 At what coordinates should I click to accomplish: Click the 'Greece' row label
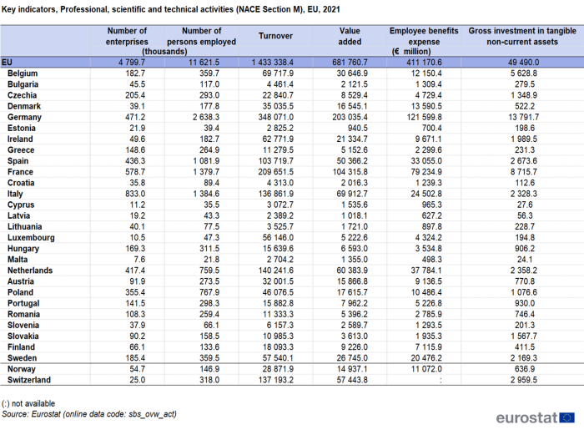click(21, 150)
